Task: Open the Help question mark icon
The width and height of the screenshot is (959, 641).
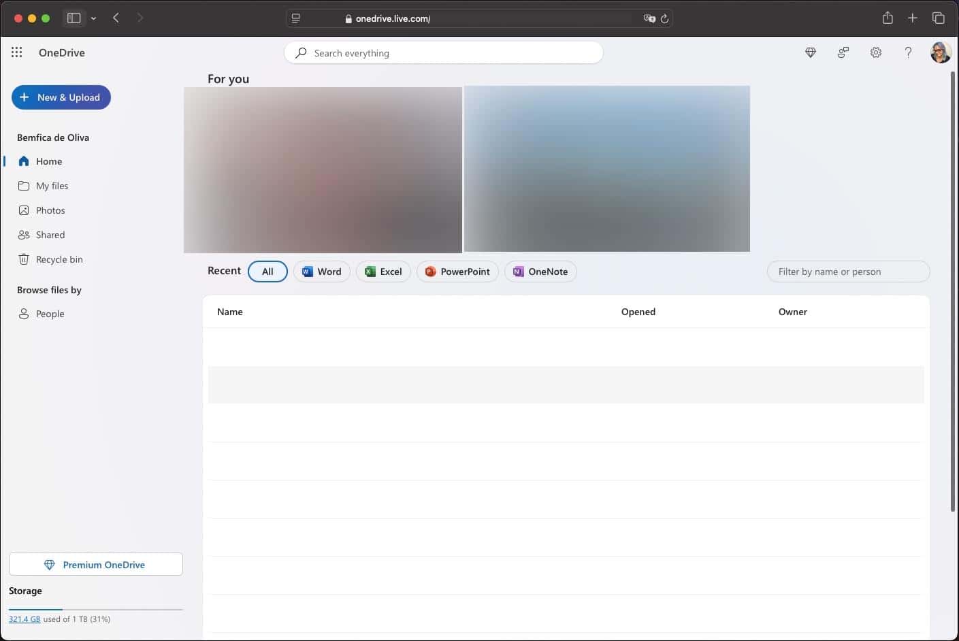Action: (909, 52)
